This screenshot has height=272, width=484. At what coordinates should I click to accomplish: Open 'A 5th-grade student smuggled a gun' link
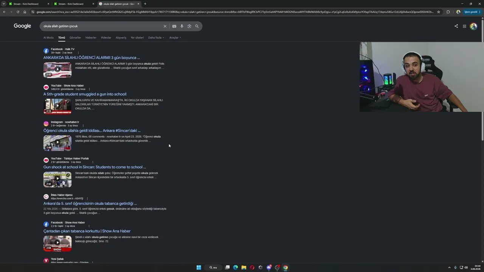click(85, 94)
